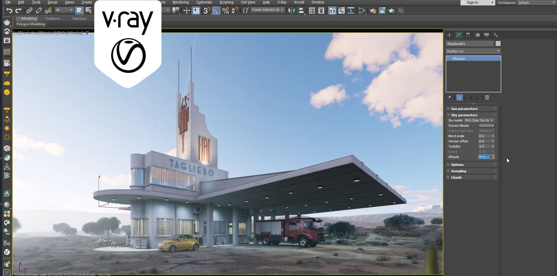The image size is (557, 276).
Task: Select the Unlink selection tool
Action: click(x=39, y=11)
